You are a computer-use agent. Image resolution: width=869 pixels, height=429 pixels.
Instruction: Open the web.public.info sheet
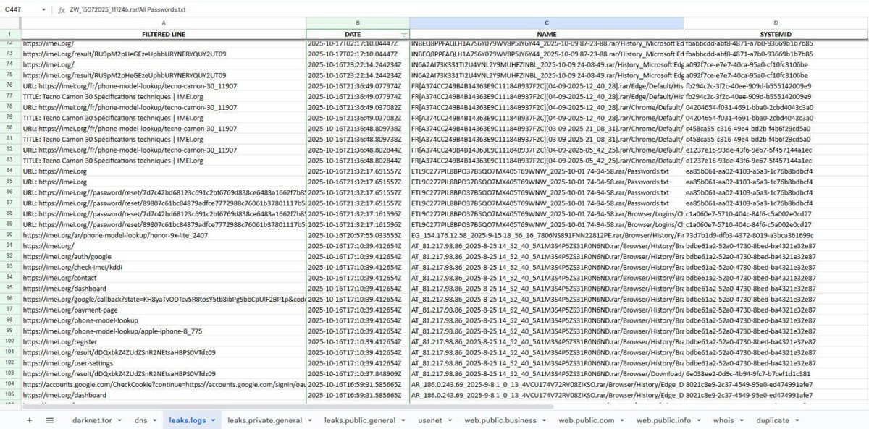664,420
